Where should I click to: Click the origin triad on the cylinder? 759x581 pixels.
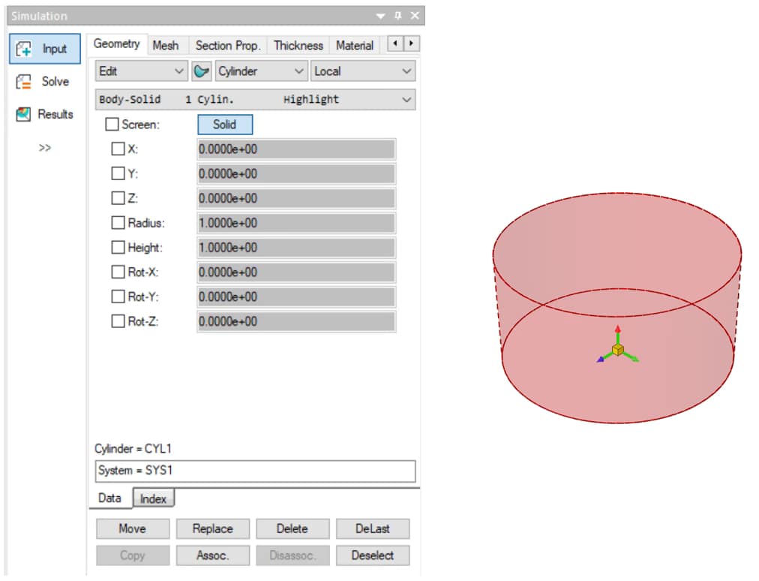[617, 350]
